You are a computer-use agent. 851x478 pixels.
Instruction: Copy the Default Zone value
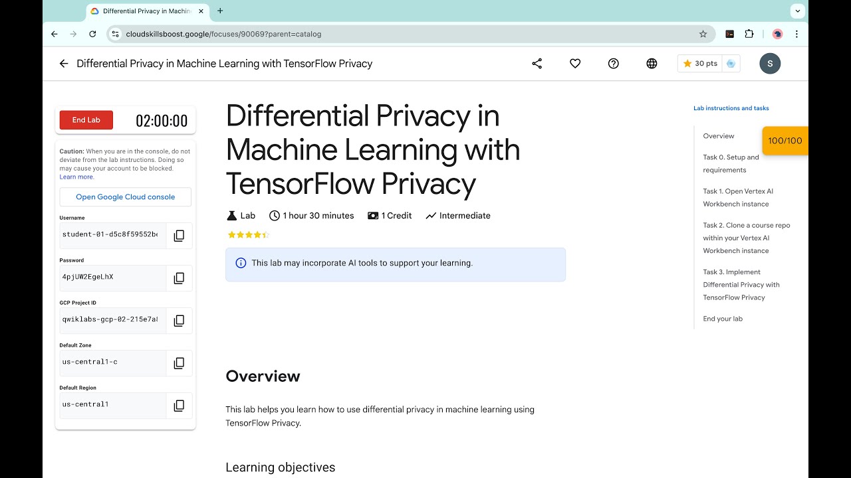point(179,363)
